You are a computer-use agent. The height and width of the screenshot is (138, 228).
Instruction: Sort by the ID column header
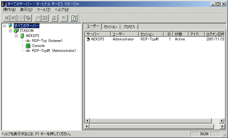[x=168, y=34]
